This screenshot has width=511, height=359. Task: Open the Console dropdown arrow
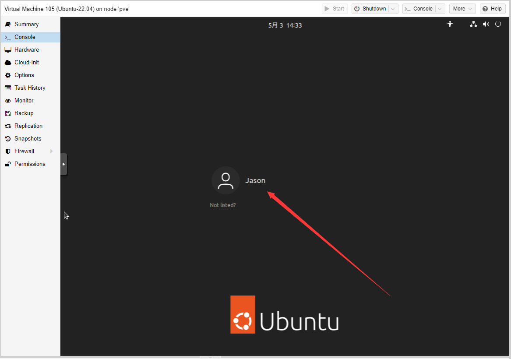[x=440, y=9]
